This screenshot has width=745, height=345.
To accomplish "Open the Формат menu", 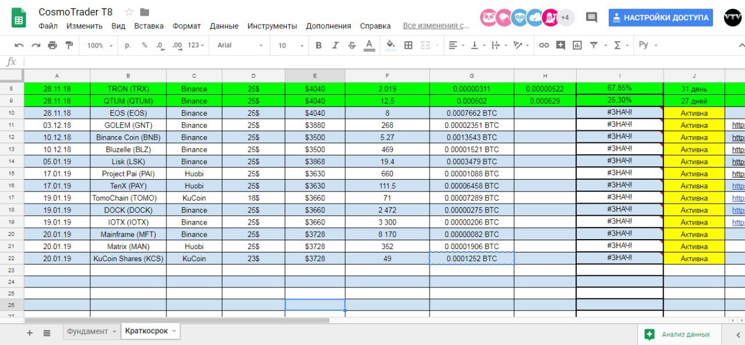I will (x=187, y=26).
